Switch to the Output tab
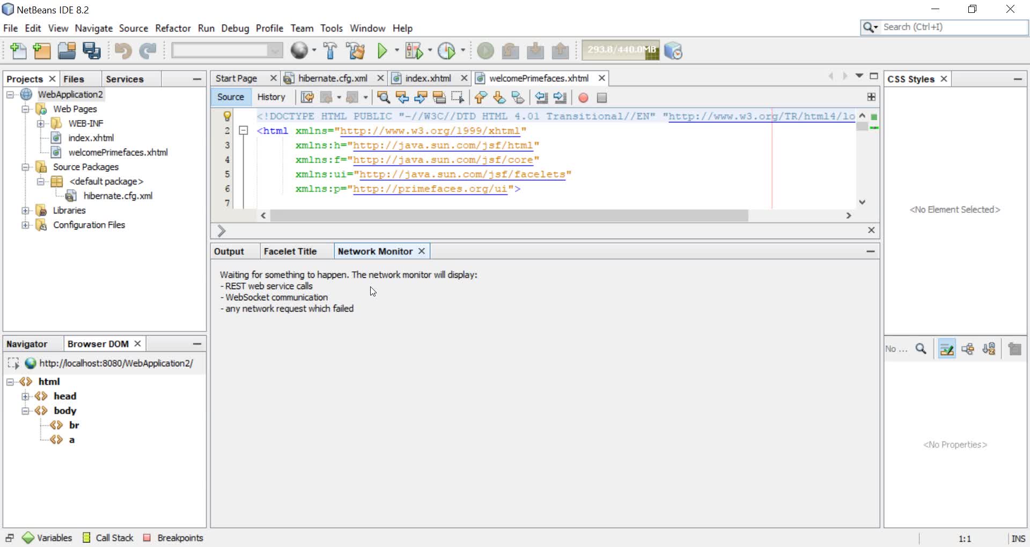The image size is (1030, 547). 230,251
